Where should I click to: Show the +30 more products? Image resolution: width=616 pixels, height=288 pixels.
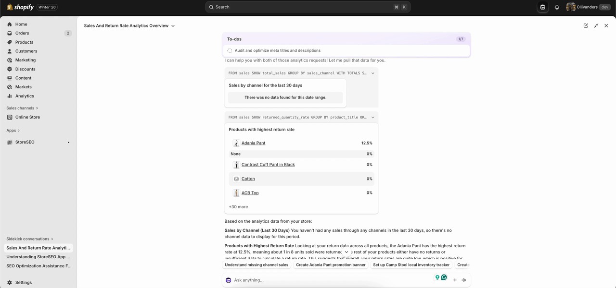pos(238,207)
